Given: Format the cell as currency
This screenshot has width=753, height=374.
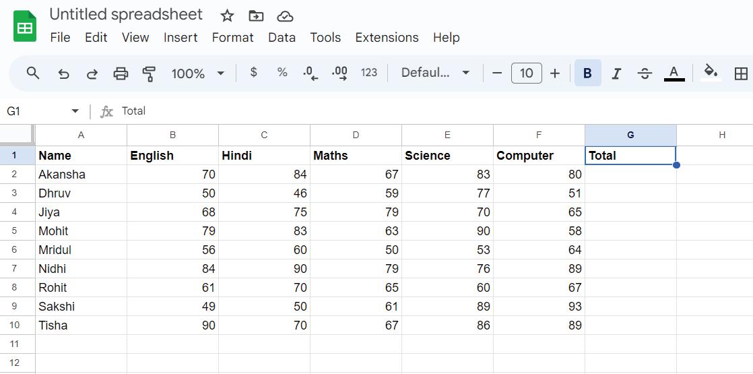Looking at the screenshot, I should point(253,73).
